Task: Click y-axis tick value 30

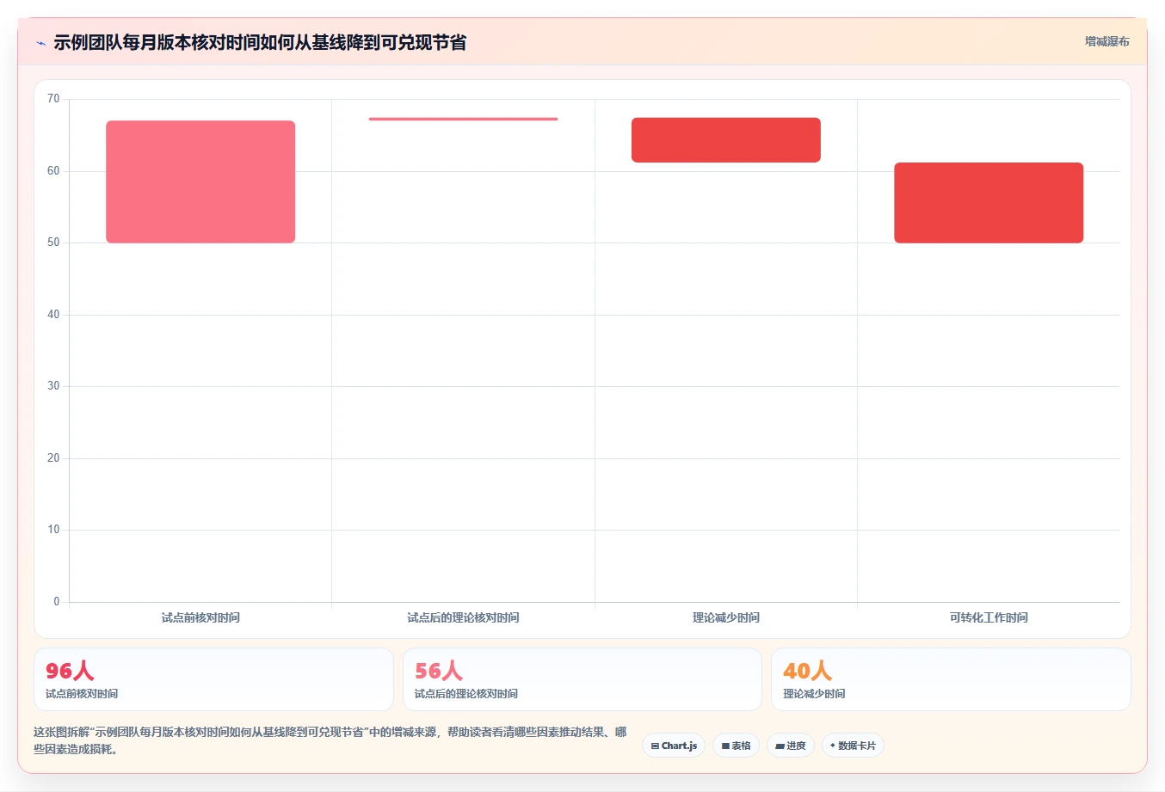Action: [53, 386]
